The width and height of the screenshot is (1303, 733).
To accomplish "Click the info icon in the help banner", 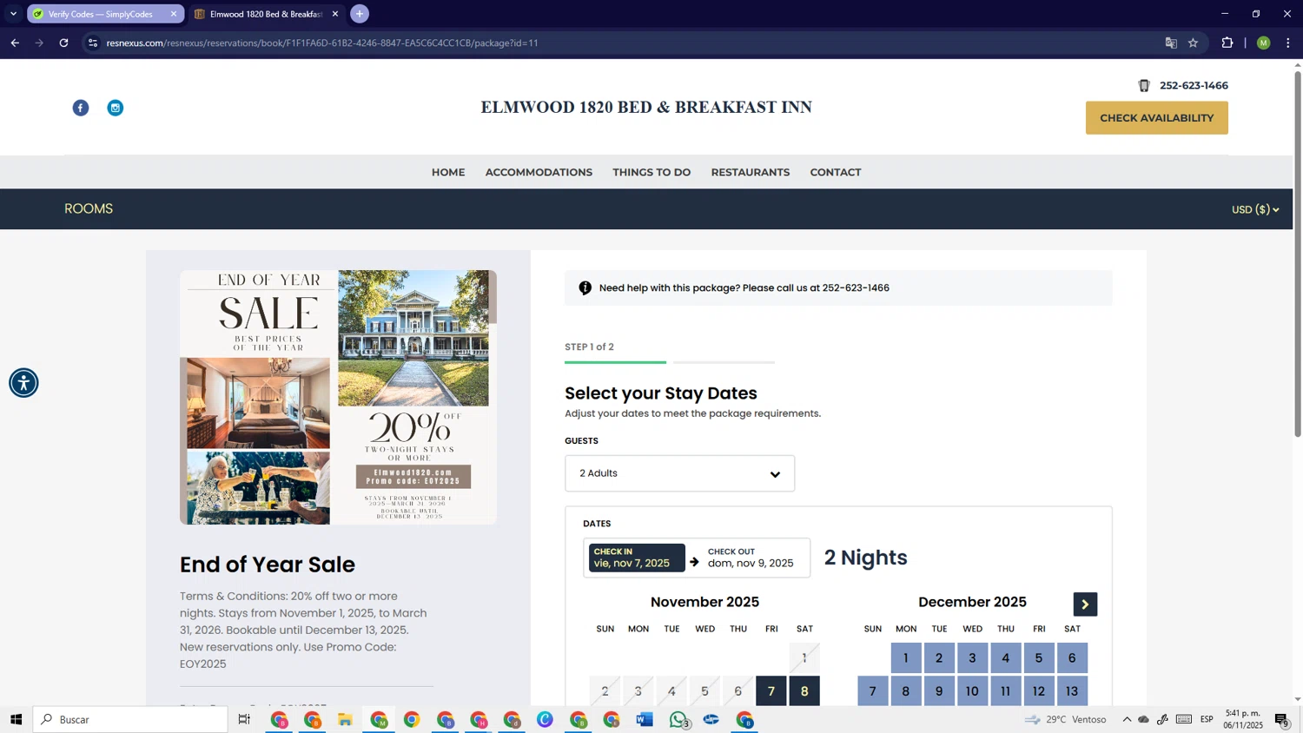I will point(585,287).
